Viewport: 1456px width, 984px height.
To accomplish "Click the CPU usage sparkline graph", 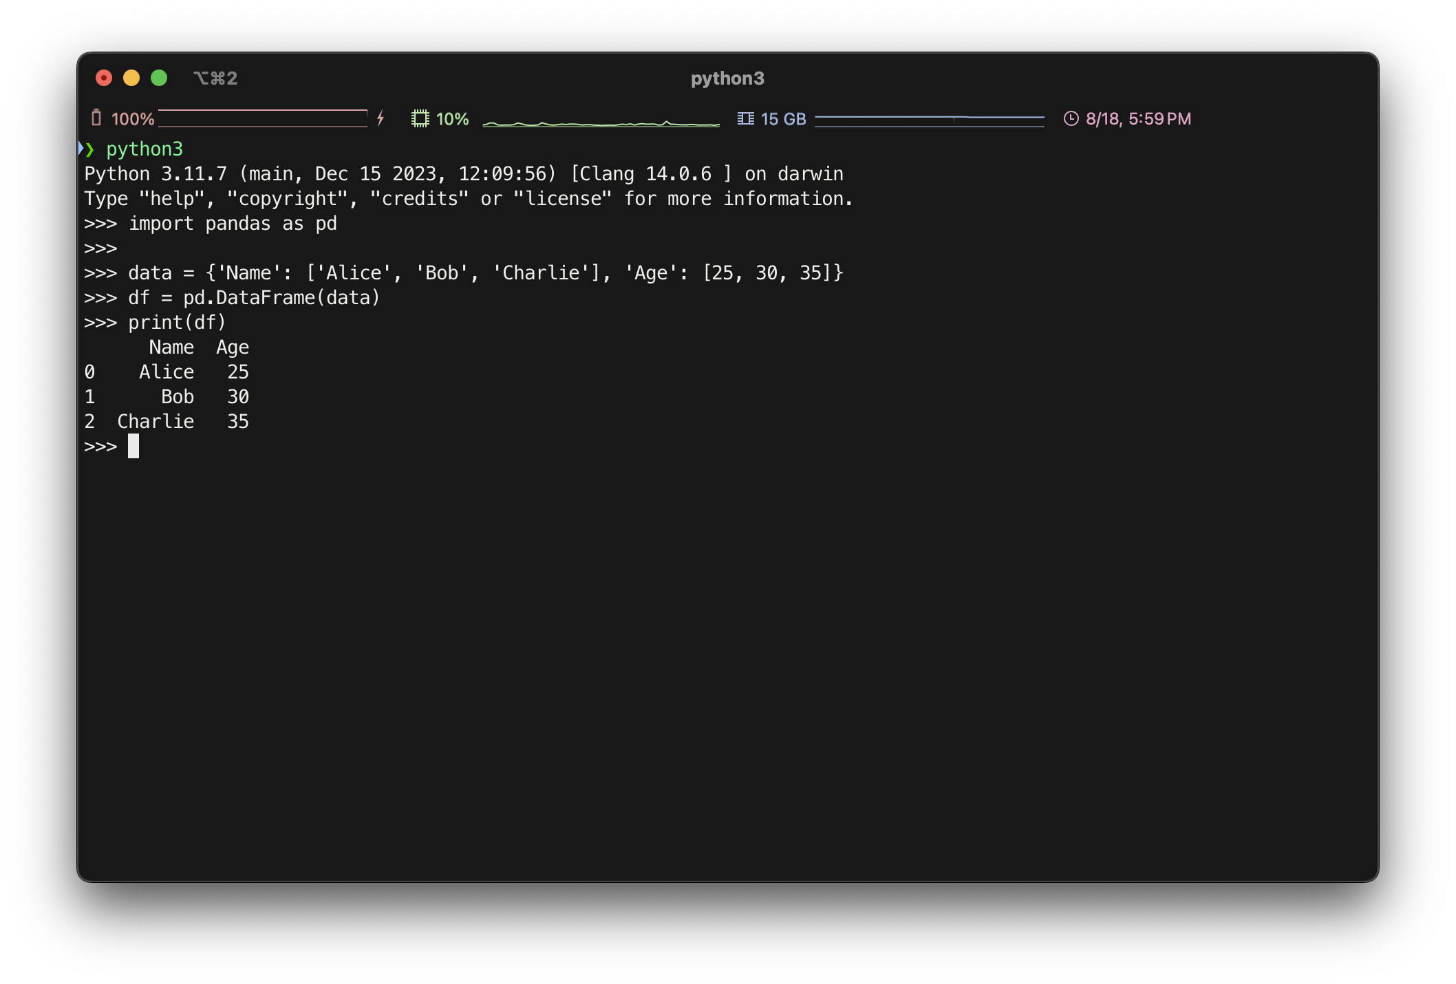I will click(601, 122).
